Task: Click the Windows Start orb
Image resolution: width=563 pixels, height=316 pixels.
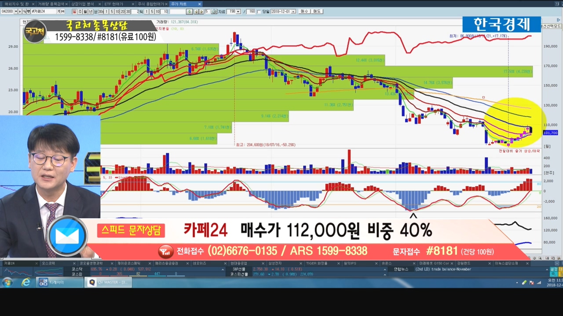Action: click(7, 282)
